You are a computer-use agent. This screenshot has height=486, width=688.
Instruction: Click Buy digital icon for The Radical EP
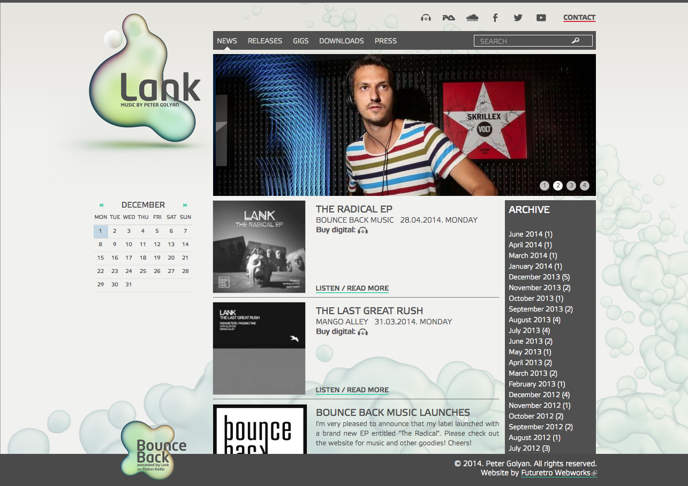(x=364, y=230)
